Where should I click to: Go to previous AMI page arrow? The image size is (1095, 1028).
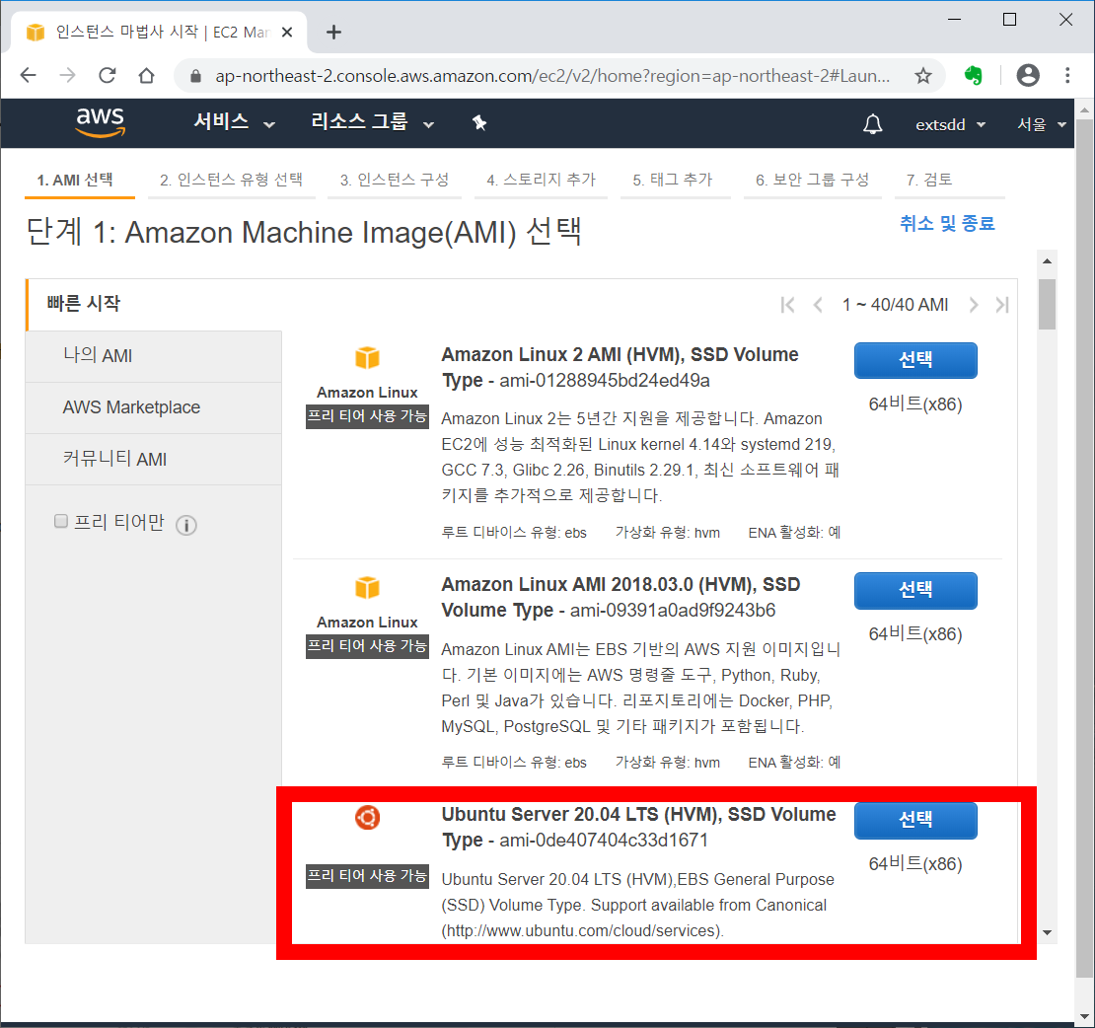coord(818,305)
